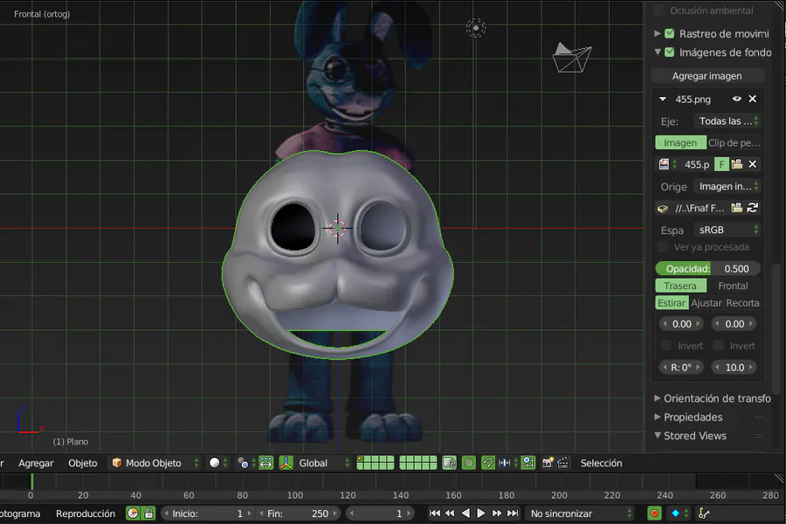Collapse the 455.png image settings
The height and width of the screenshot is (524, 786).
[x=663, y=99]
